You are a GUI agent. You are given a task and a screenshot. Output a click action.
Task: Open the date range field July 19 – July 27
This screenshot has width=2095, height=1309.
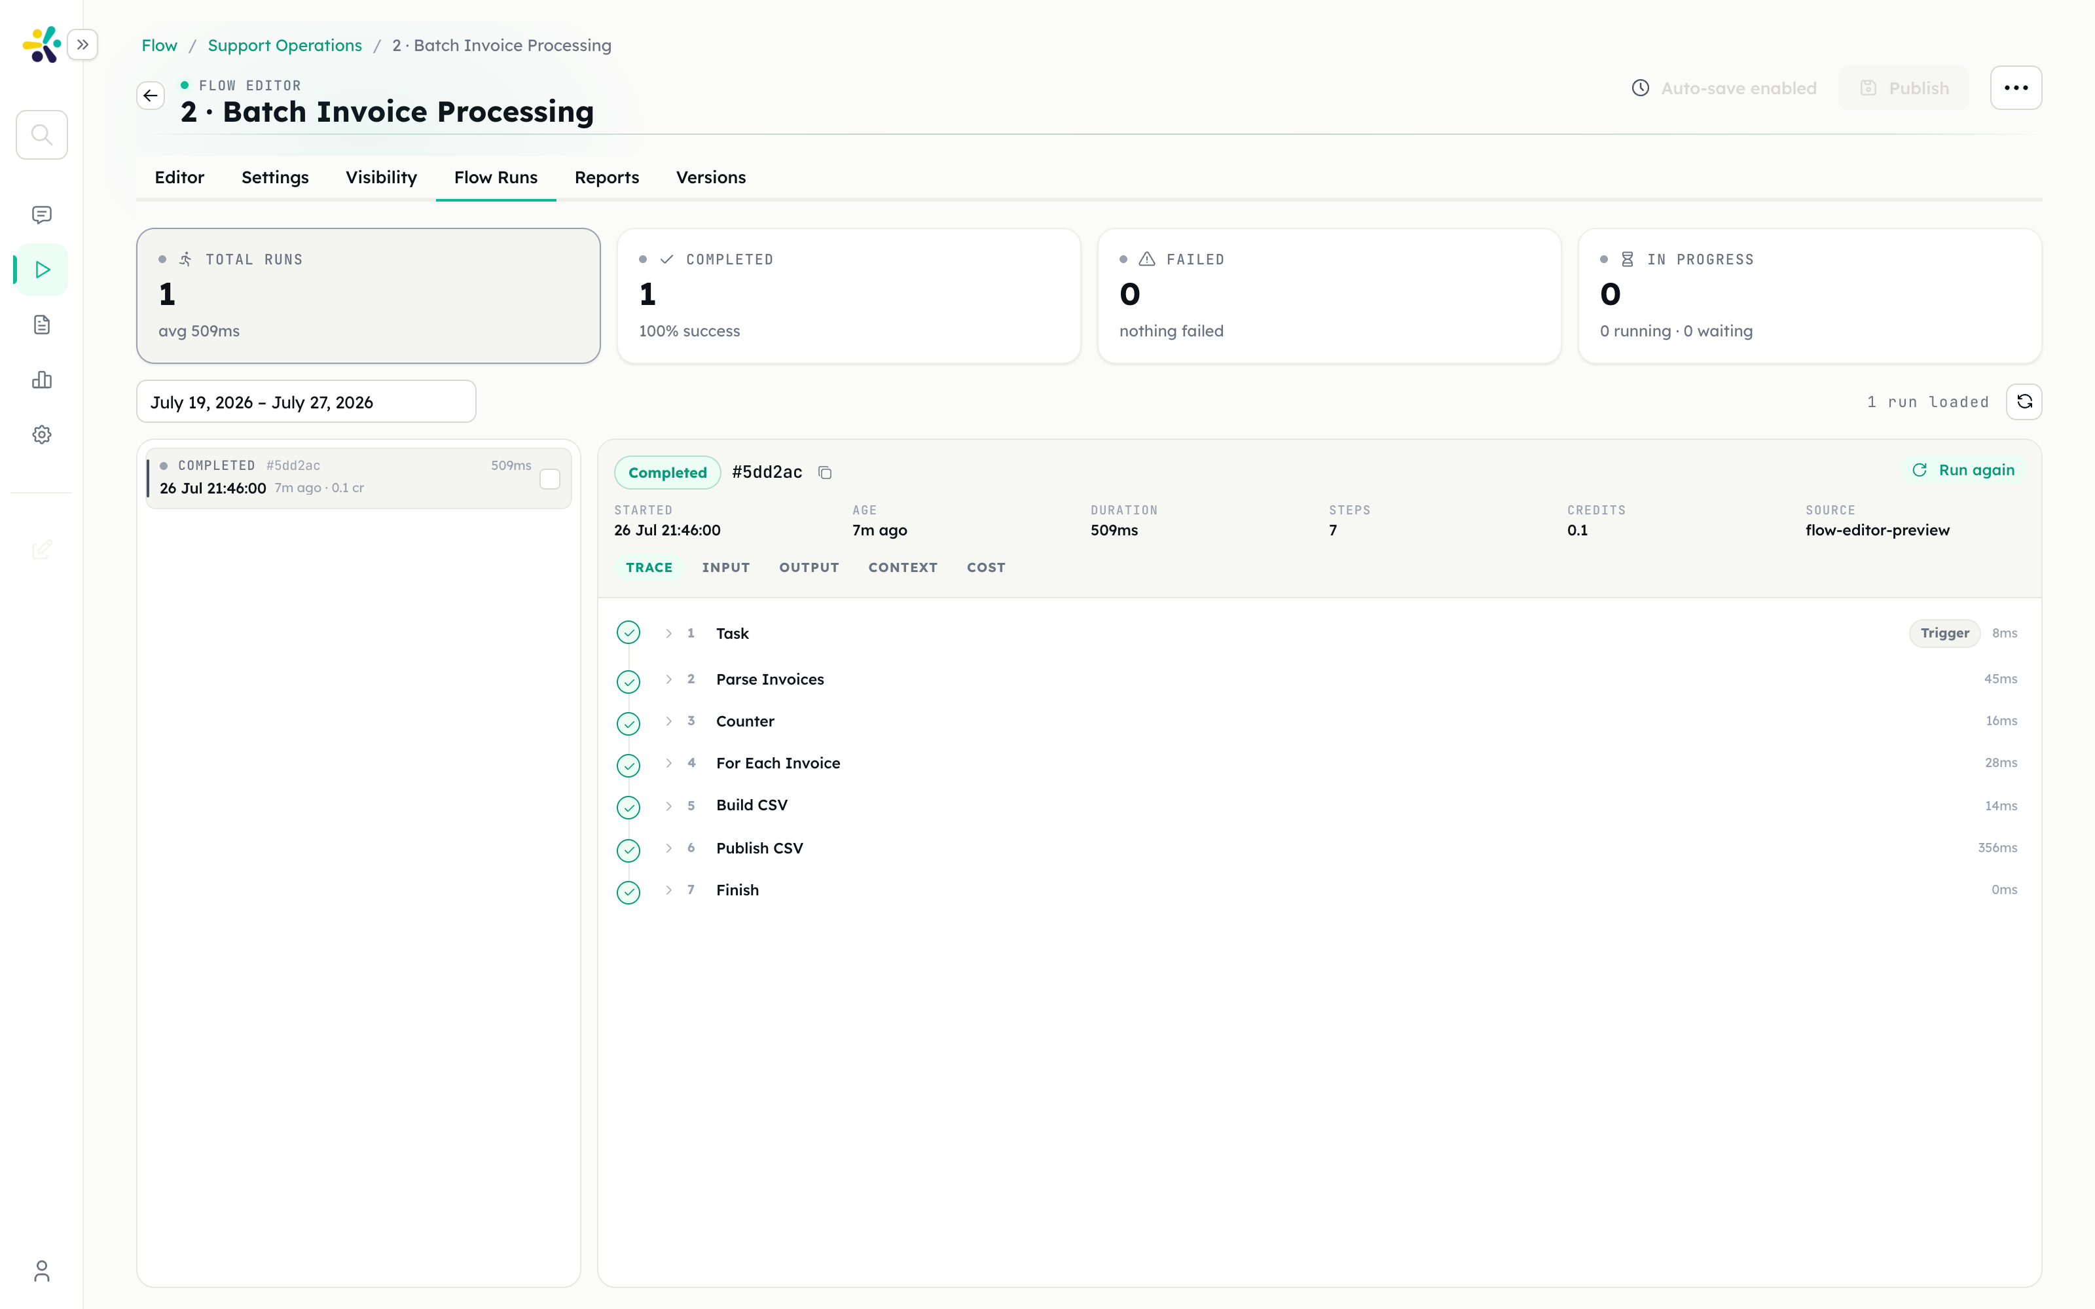click(306, 402)
